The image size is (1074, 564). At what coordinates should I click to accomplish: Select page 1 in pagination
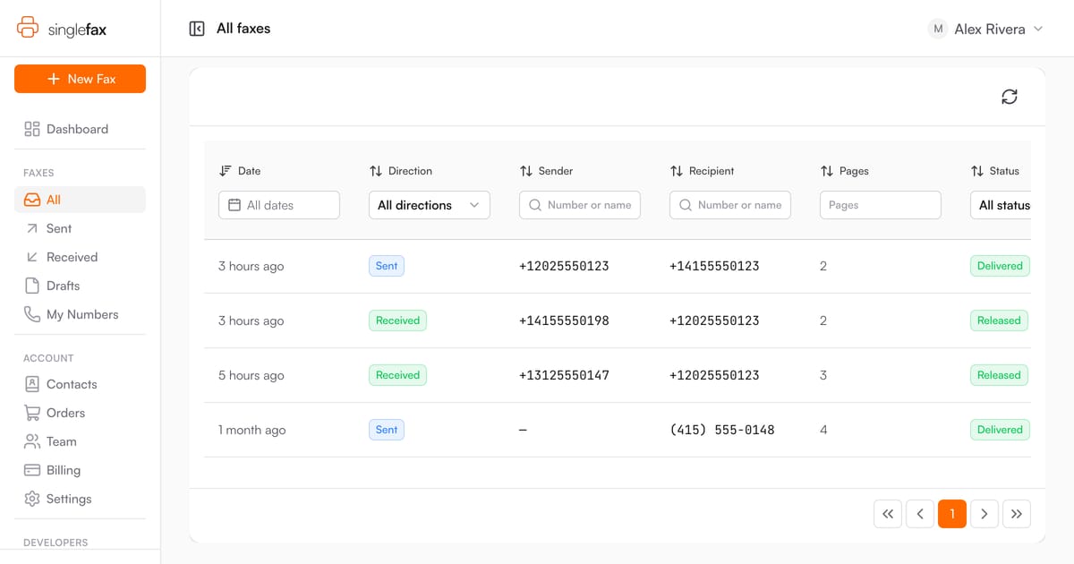tap(952, 514)
